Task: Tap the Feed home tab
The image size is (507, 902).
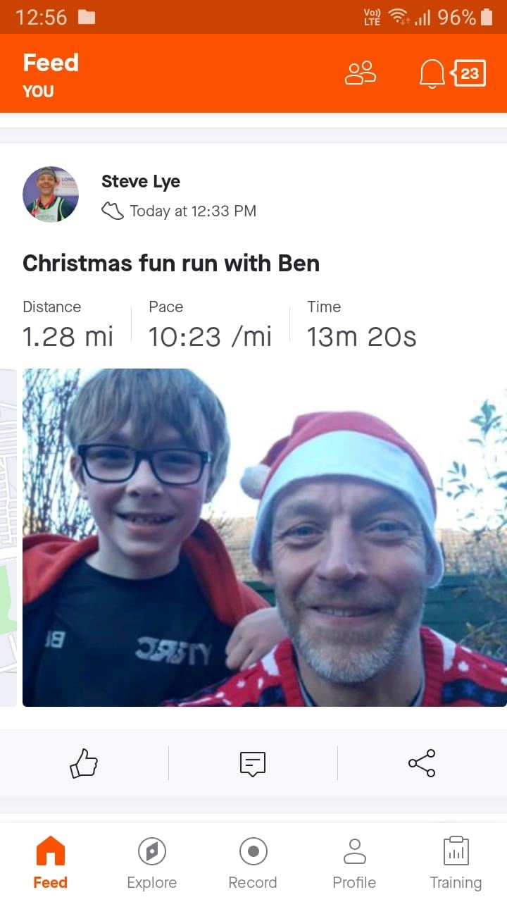Action: pyautogui.click(x=51, y=863)
